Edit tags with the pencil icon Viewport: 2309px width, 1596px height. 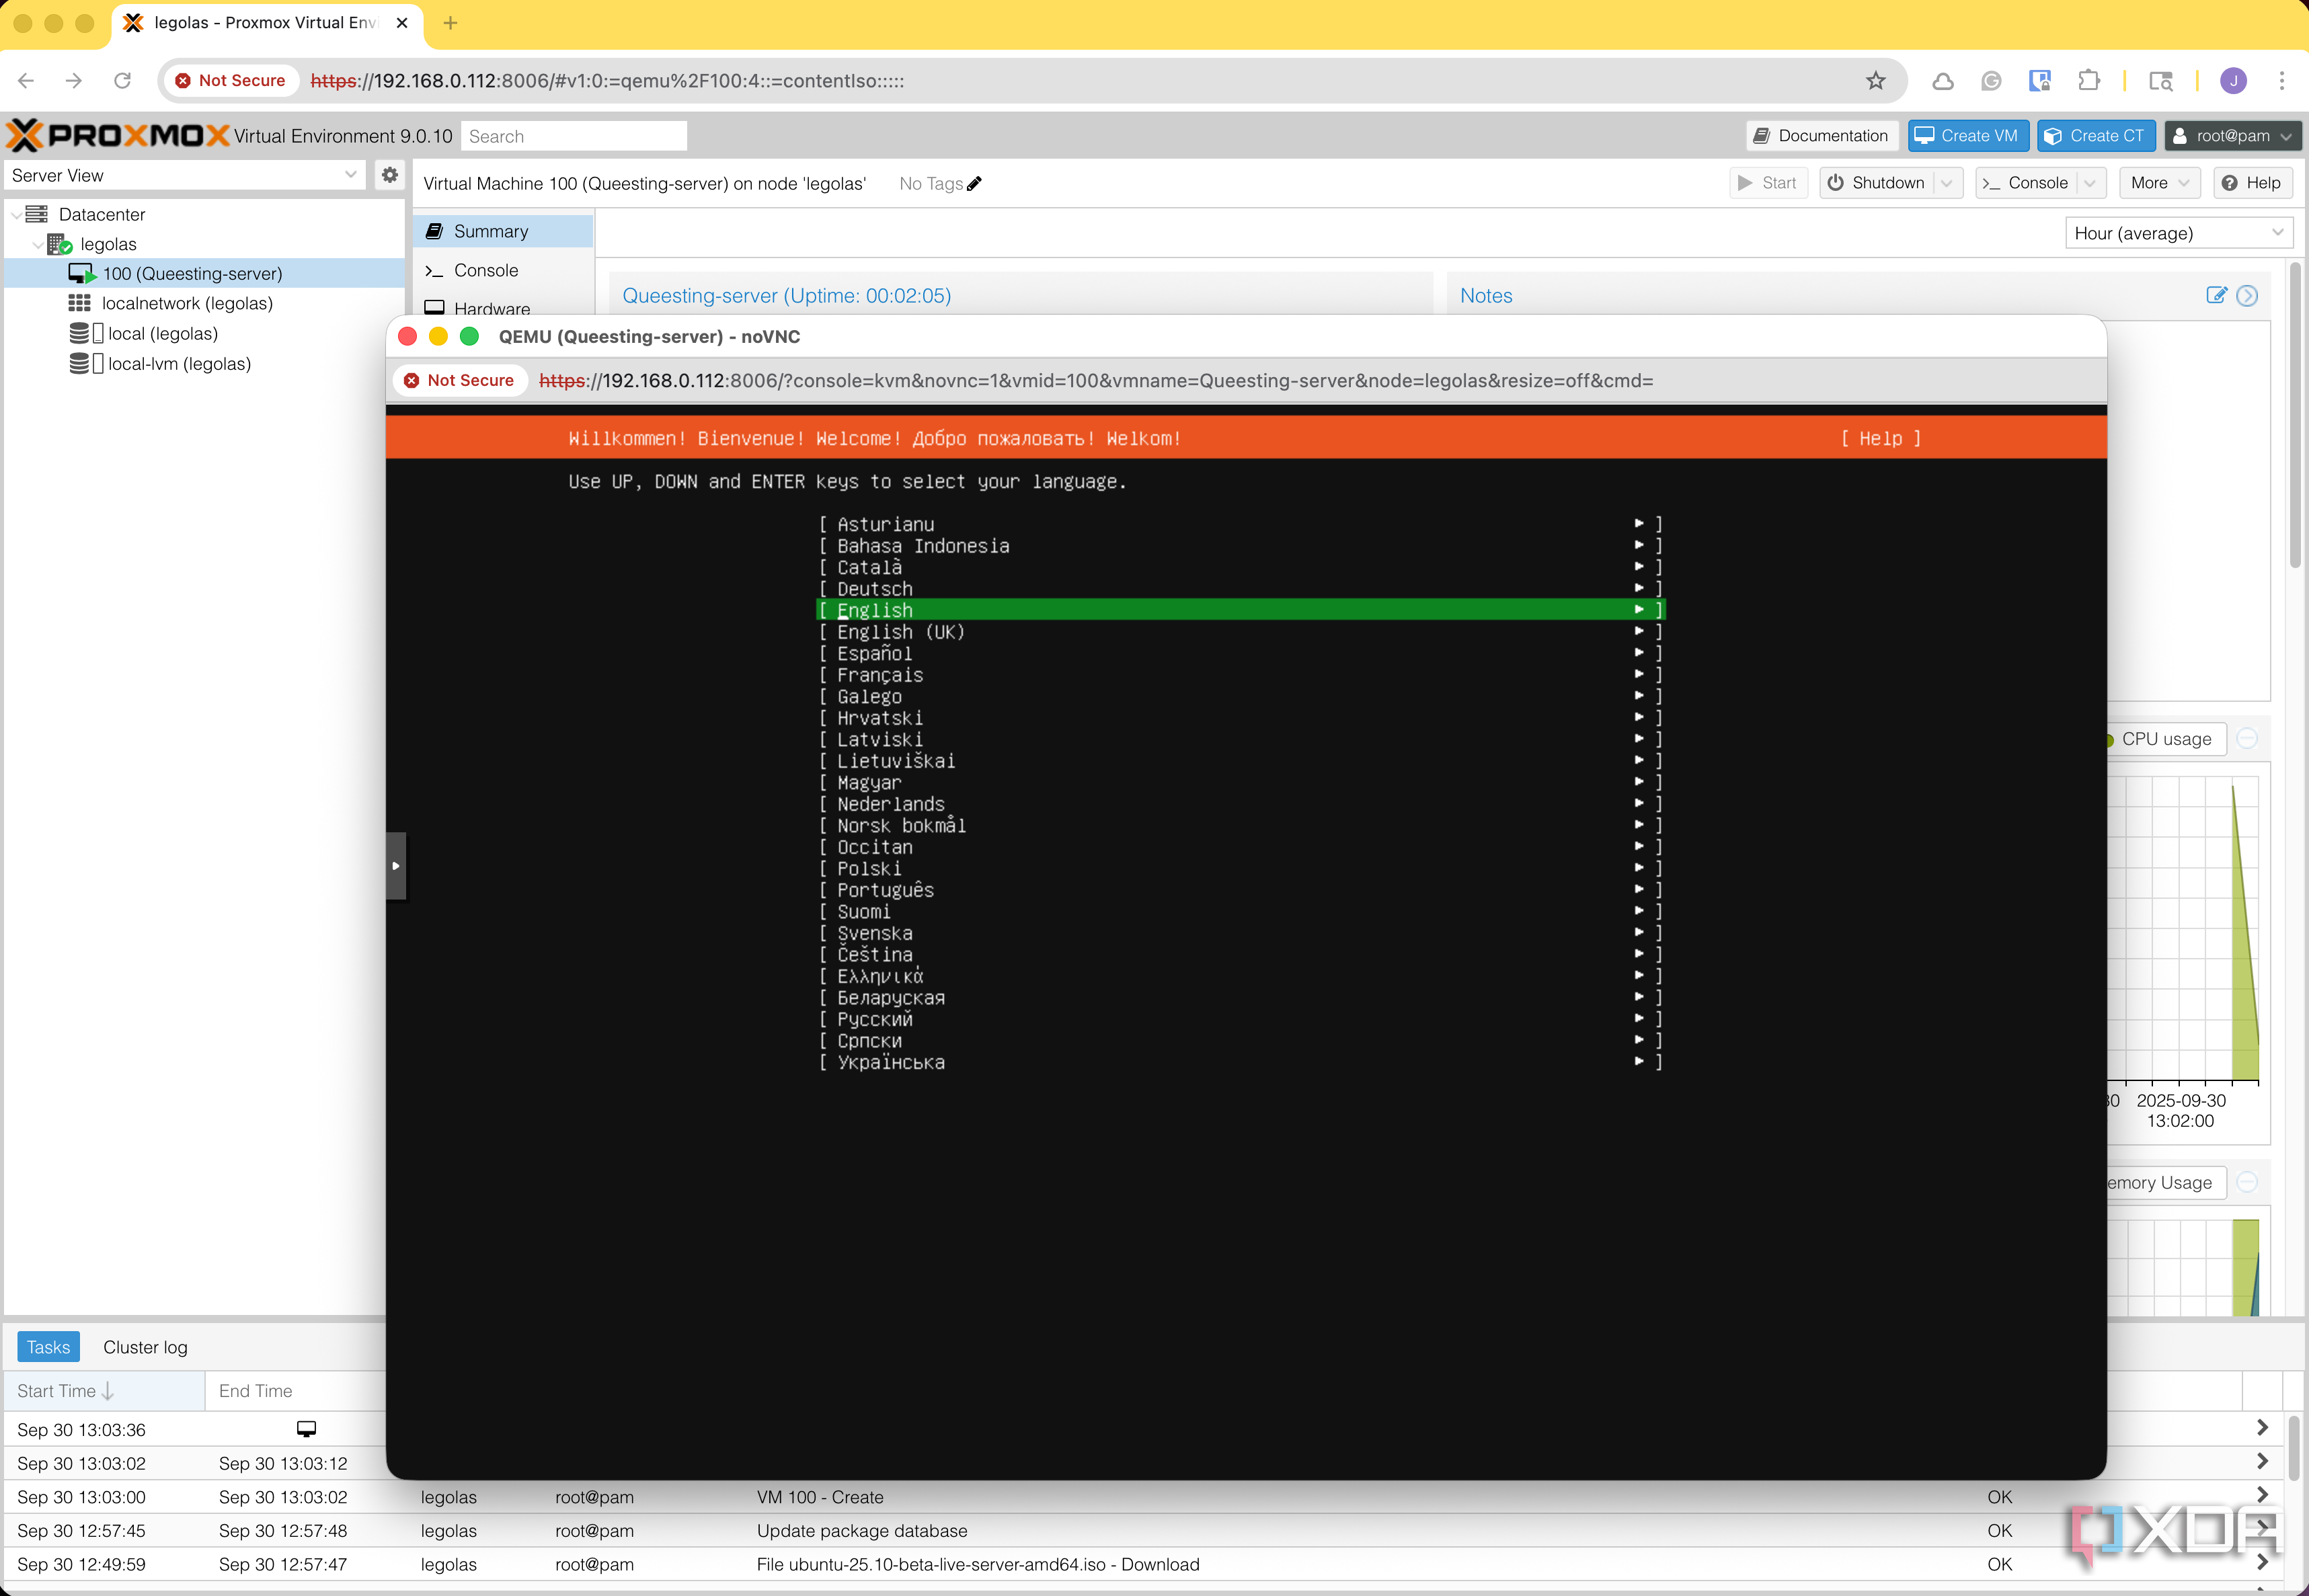975,183
